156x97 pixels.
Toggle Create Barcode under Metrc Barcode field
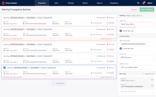121,49
